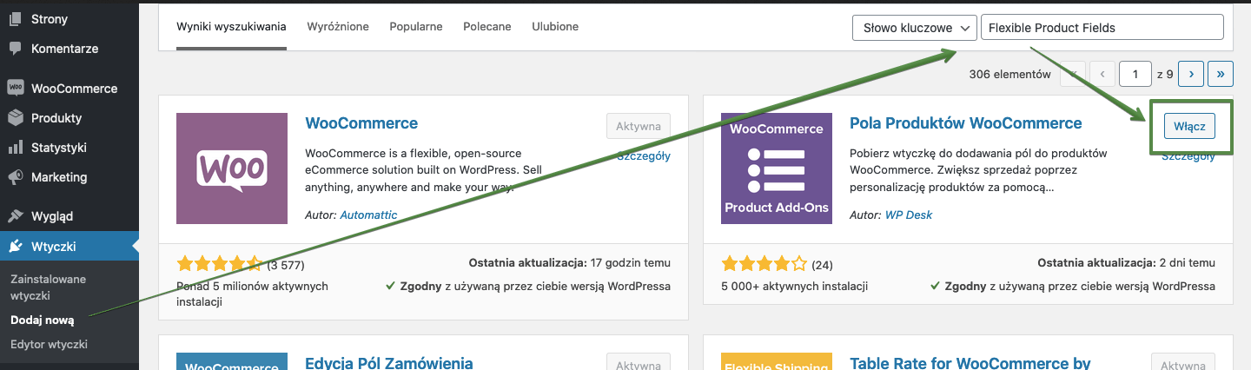Click the Woo purple plugin thumbnail
This screenshot has height=370, width=1251.
(x=231, y=168)
